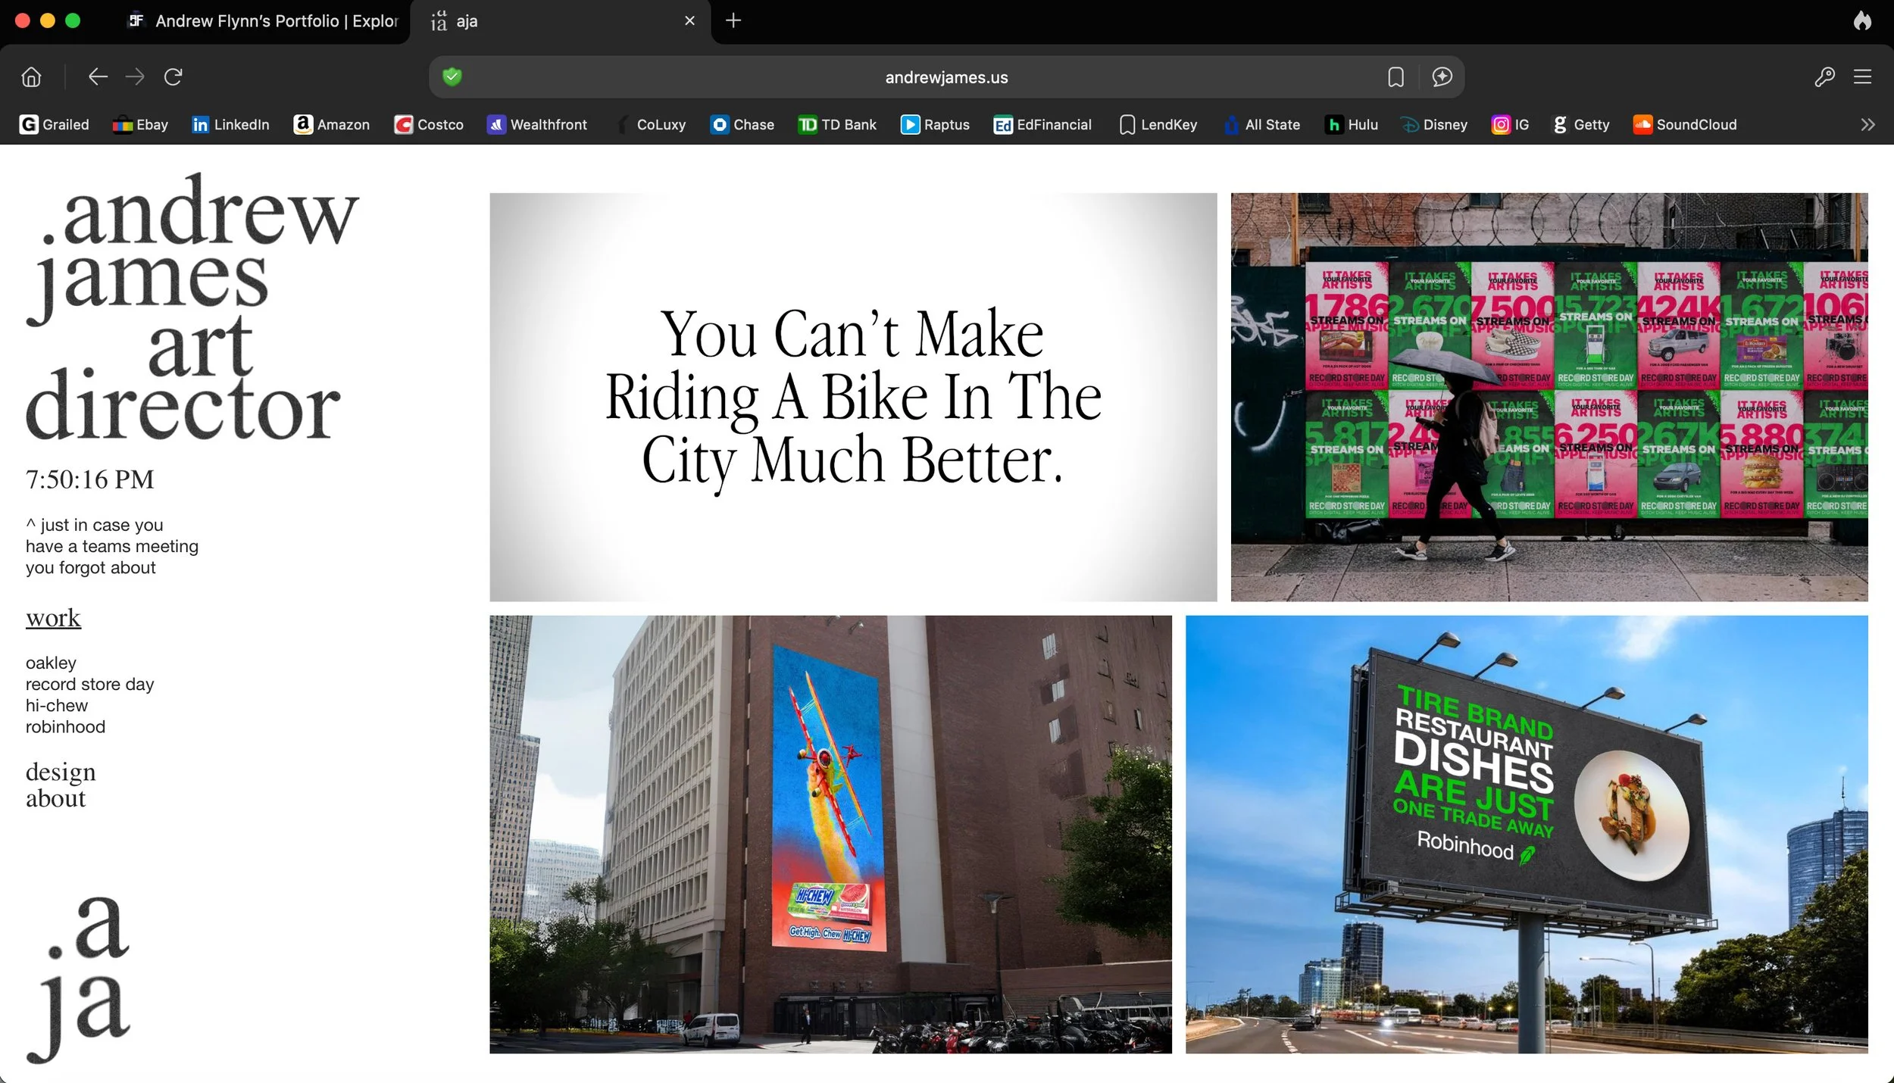Image resolution: width=1894 pixels, height=1083 pixels.
Task: Click the key passwords icon
Action: tap(1824, 76)
